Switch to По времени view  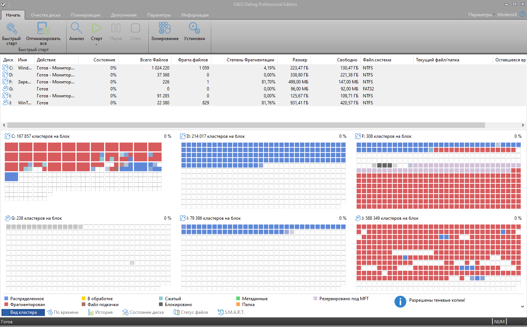tap(63, 312)
